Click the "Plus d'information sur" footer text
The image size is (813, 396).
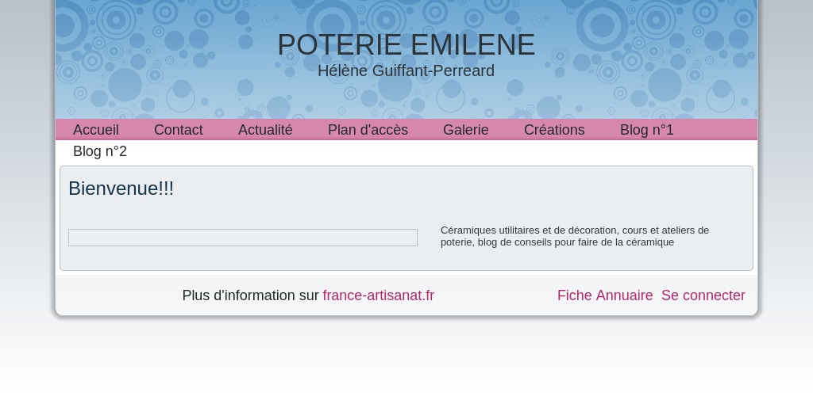point(250,295)
